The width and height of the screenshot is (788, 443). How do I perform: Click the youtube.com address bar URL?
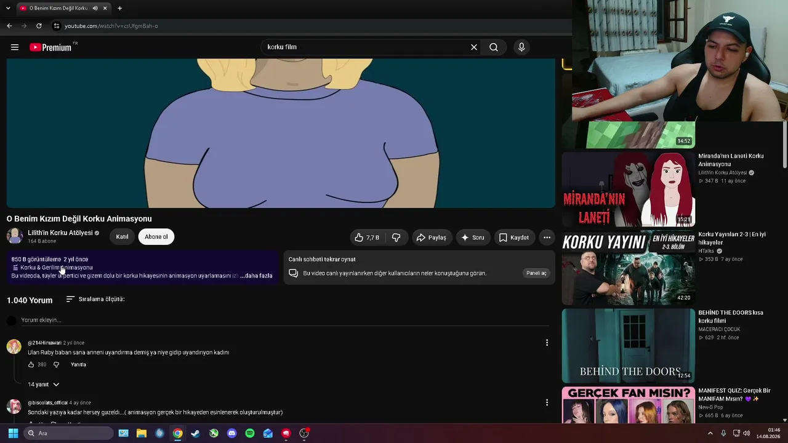(111, 26)
